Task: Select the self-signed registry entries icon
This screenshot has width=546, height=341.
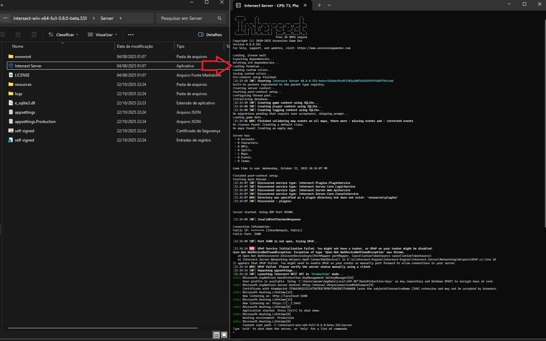Action: tap(11, 140)
